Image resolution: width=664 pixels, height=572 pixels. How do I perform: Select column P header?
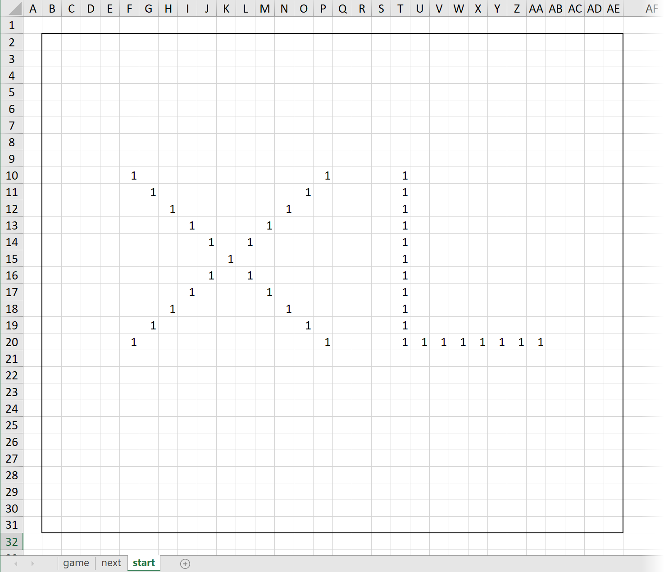[323, 9]
